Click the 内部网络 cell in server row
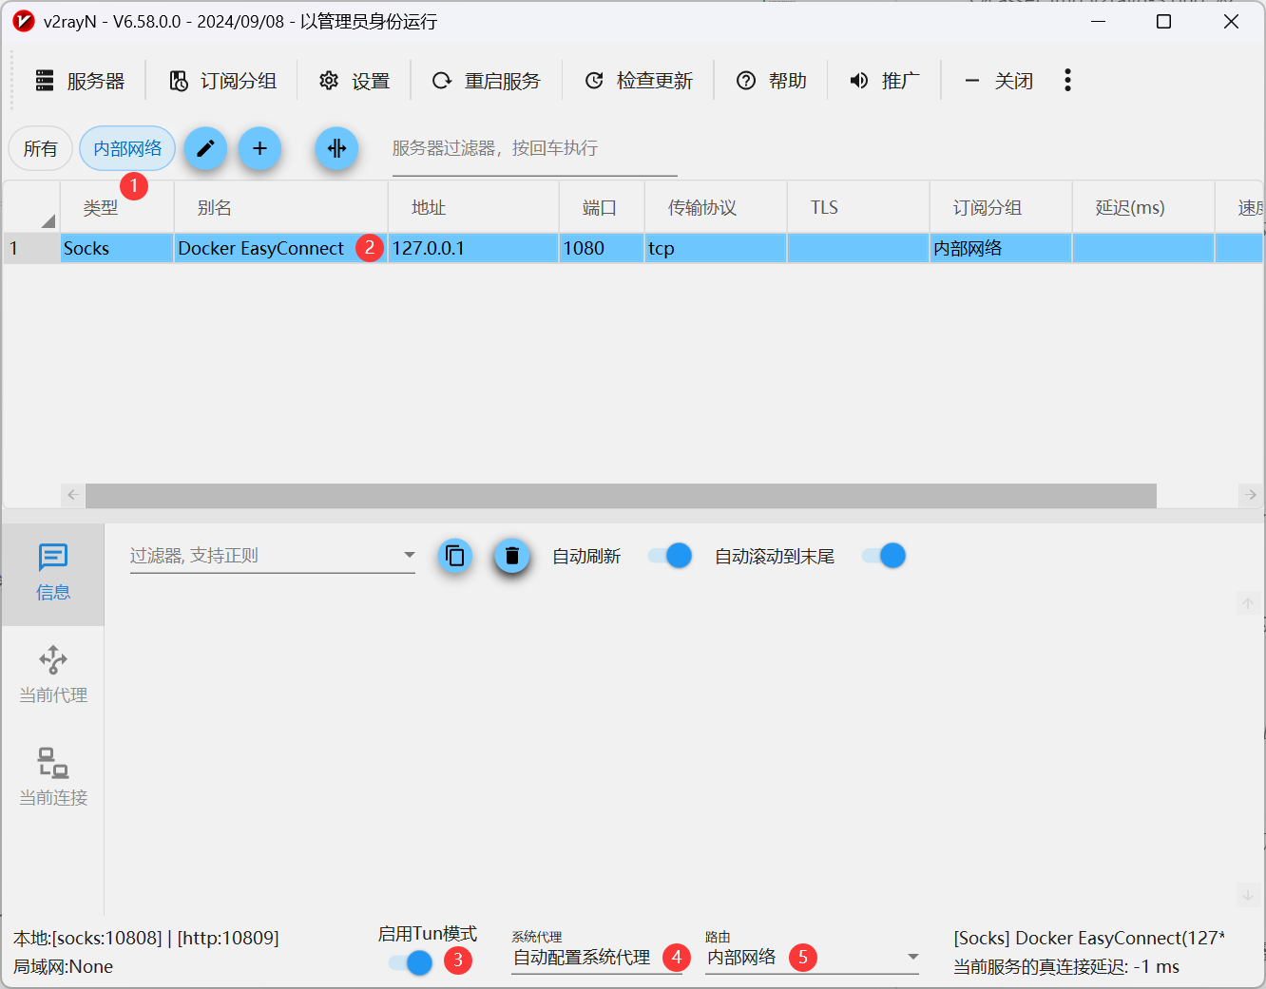 coord(1001,249)
